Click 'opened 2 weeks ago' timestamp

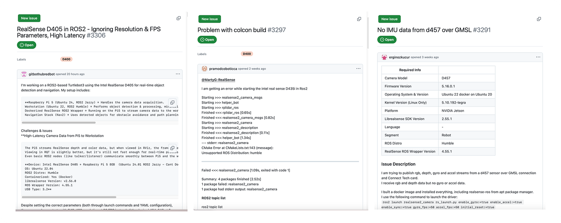pyautogui.click(x=252, y=69)
